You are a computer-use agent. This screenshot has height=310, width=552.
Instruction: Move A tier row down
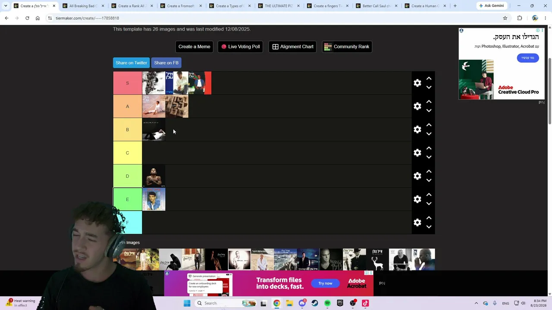[x=429, y=111]
